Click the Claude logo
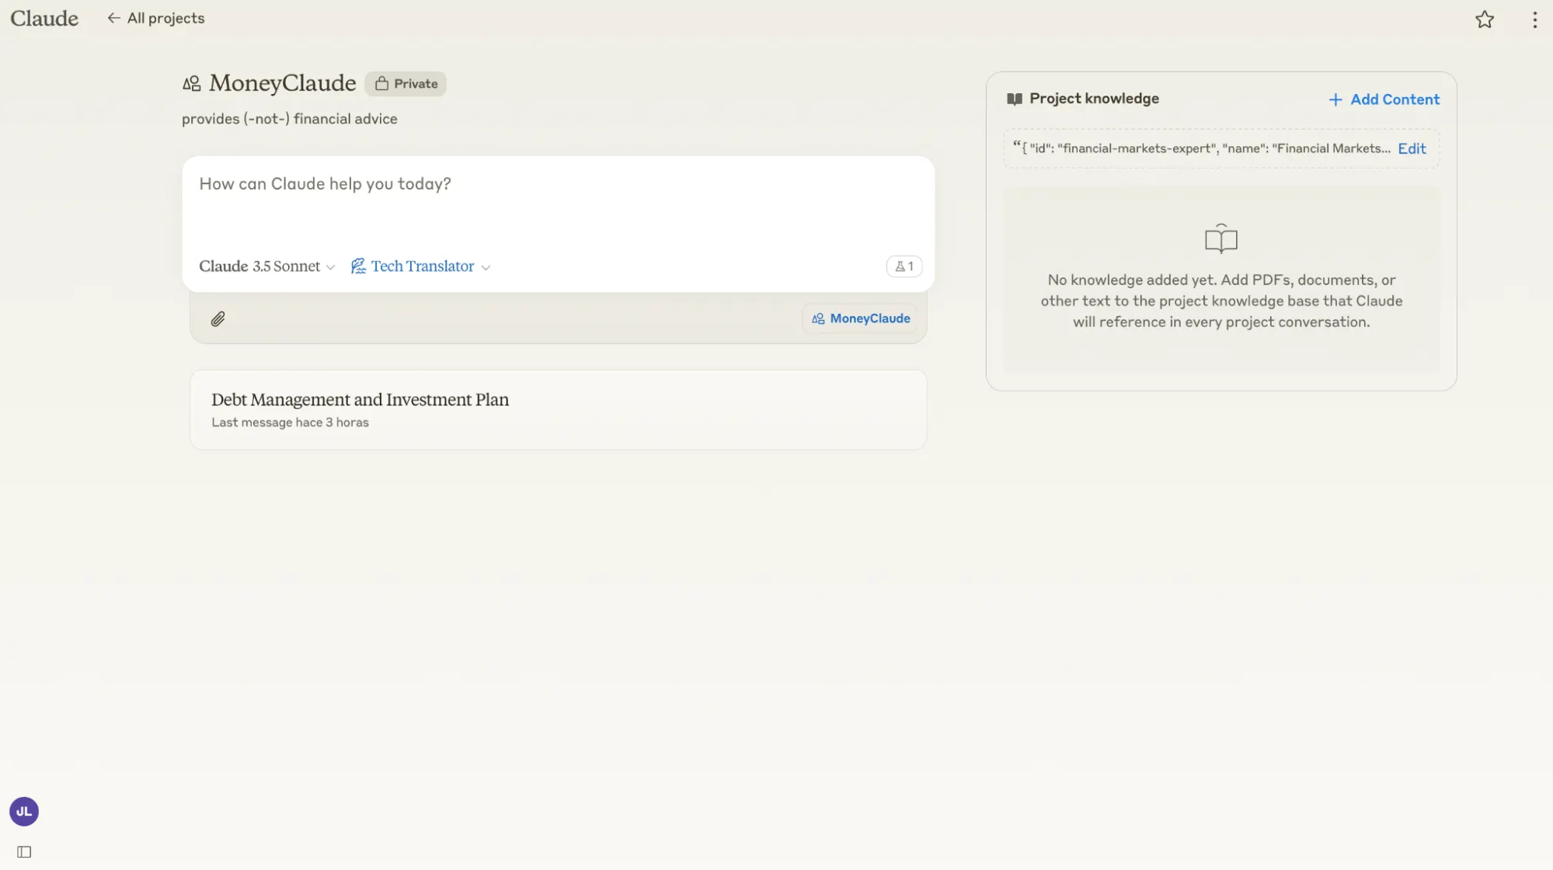This screenshot has width=1553, height=870. [x=44, y=18]
